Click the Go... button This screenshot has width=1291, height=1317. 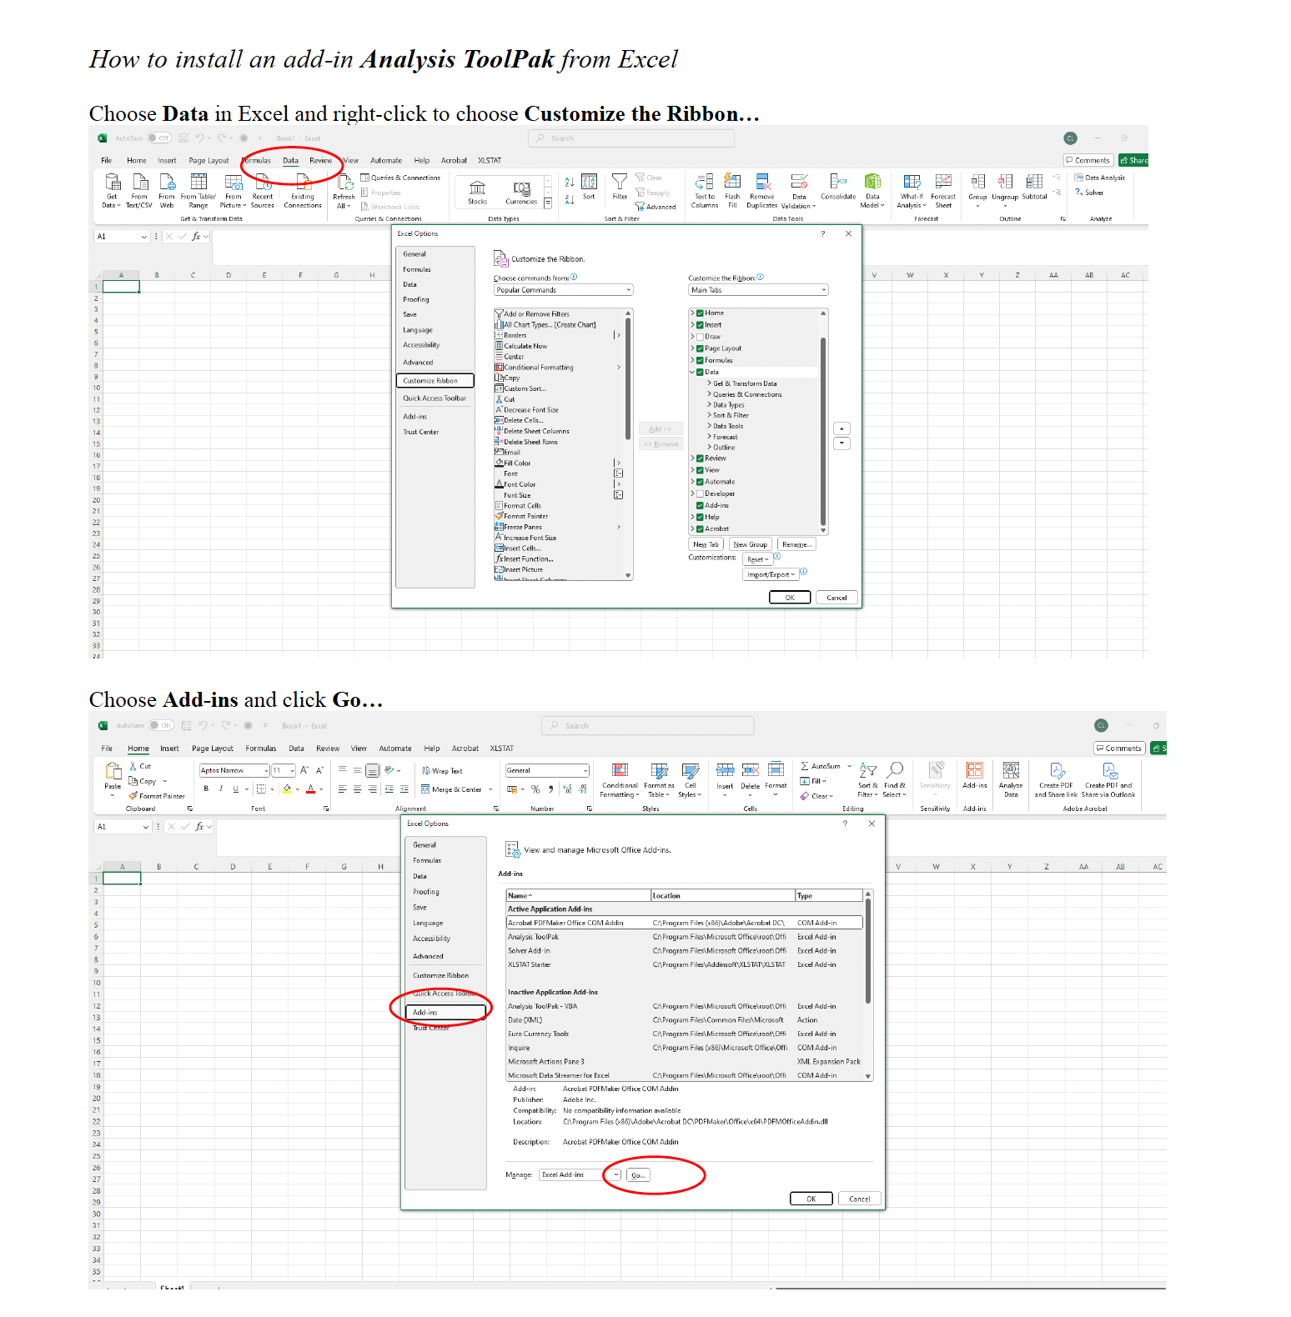coord(638,1174)
